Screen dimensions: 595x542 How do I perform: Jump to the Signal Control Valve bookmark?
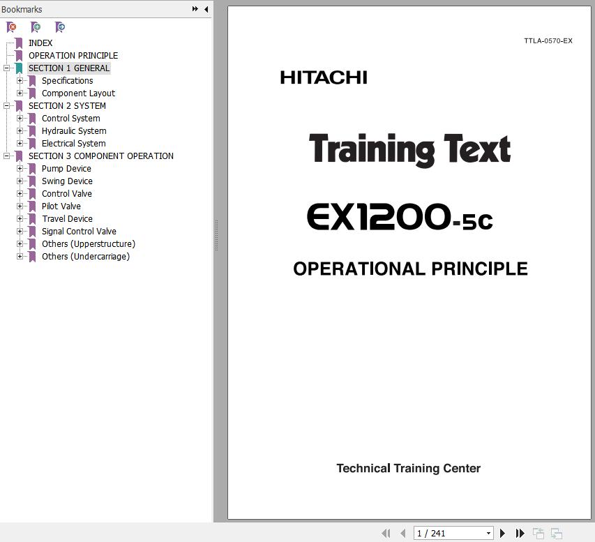(x=79, y=231)
